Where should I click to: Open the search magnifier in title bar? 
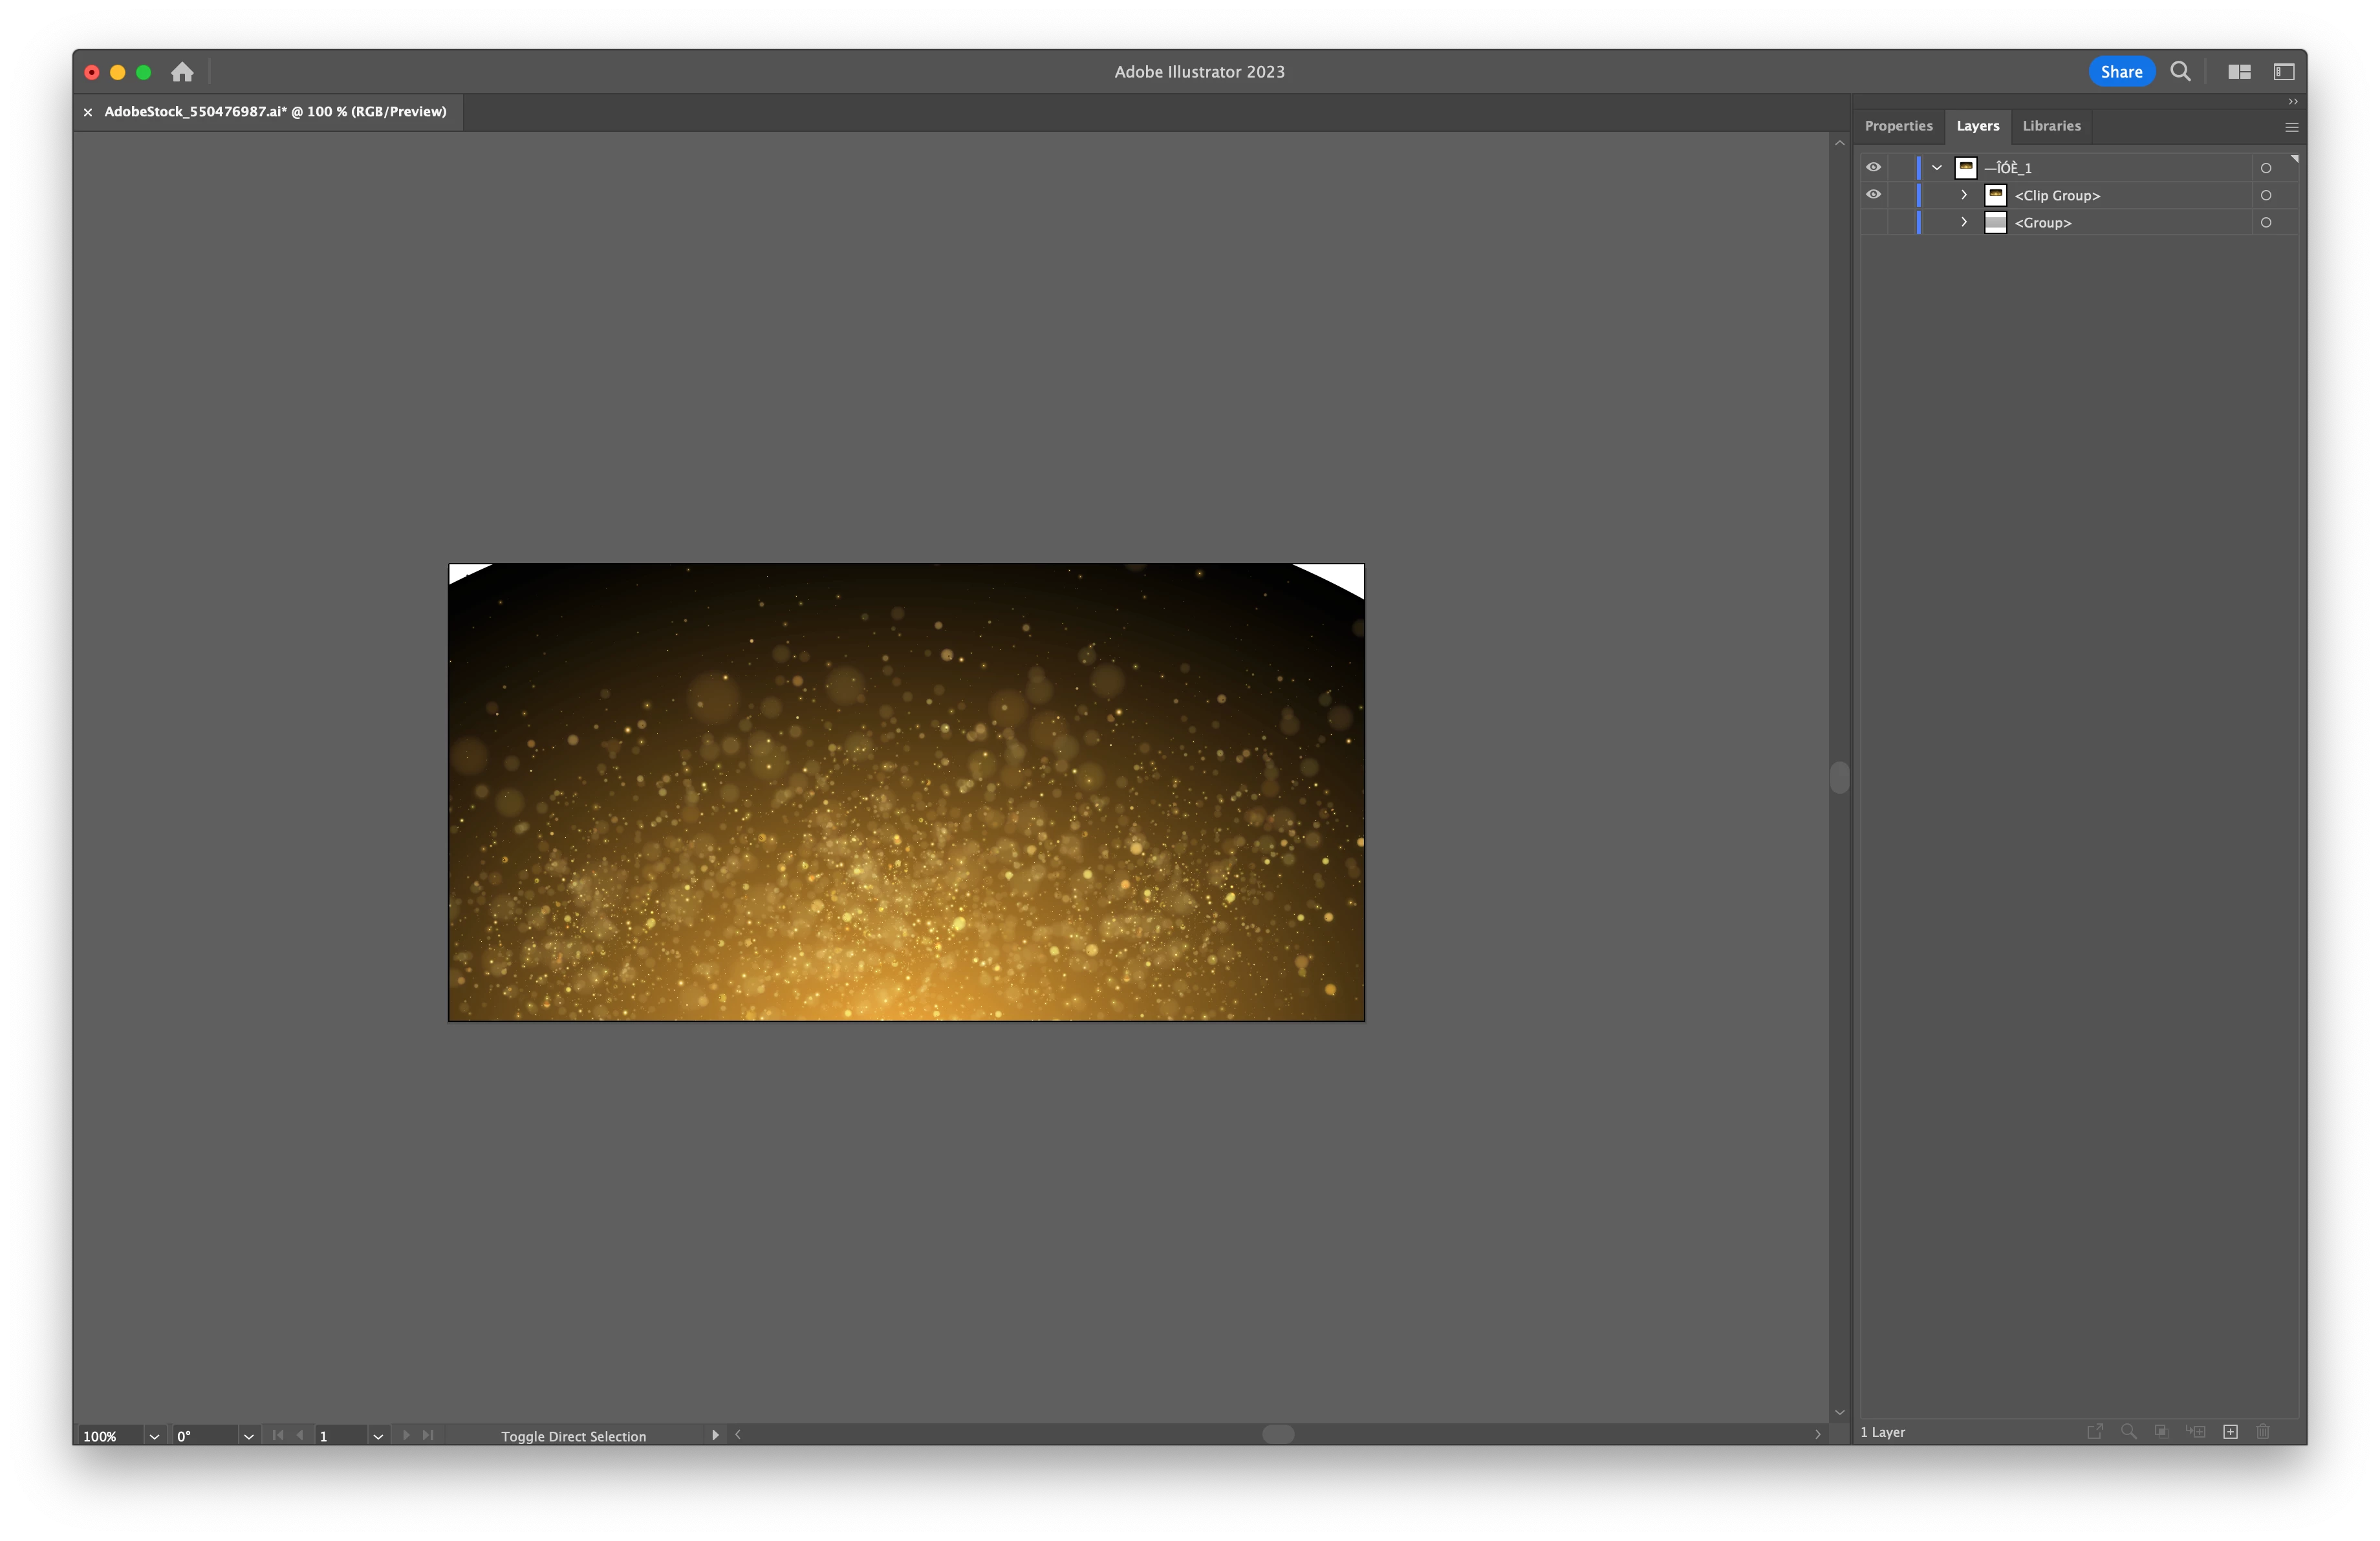pos(2180,72)
